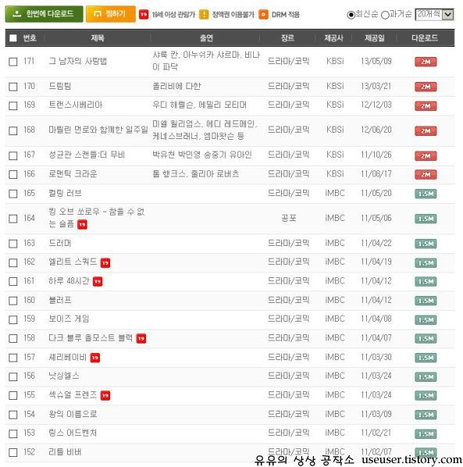Open the 20개씩 per-page dropdown
463x467 pixels.
tap(434, 14)
